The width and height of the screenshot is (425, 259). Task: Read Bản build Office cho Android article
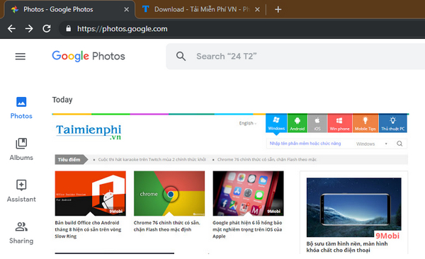88,229
